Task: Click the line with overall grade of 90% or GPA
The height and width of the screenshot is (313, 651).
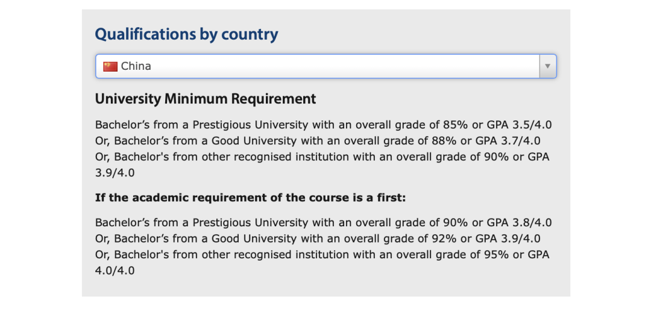Action: click(x=322, y=157)
